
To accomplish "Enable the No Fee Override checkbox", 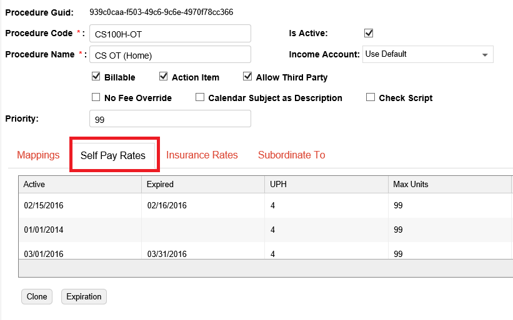I will tap(96, 97).
